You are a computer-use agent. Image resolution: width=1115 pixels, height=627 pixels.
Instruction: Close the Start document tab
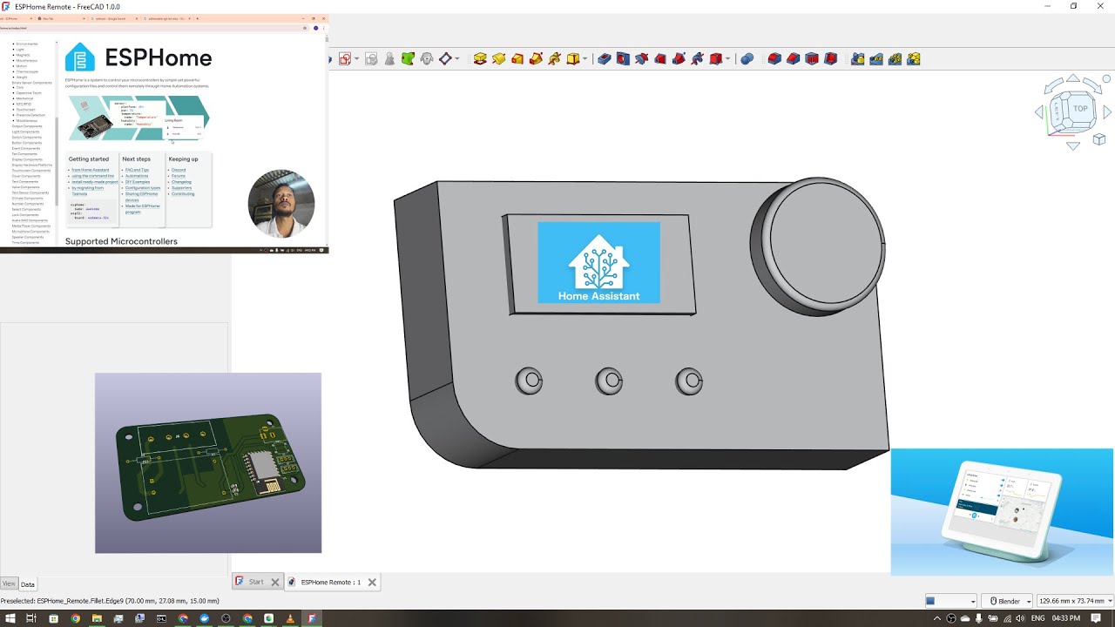tap(275, 582)
